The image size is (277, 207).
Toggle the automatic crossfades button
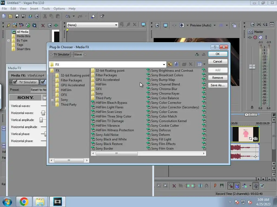coord(237,186)
